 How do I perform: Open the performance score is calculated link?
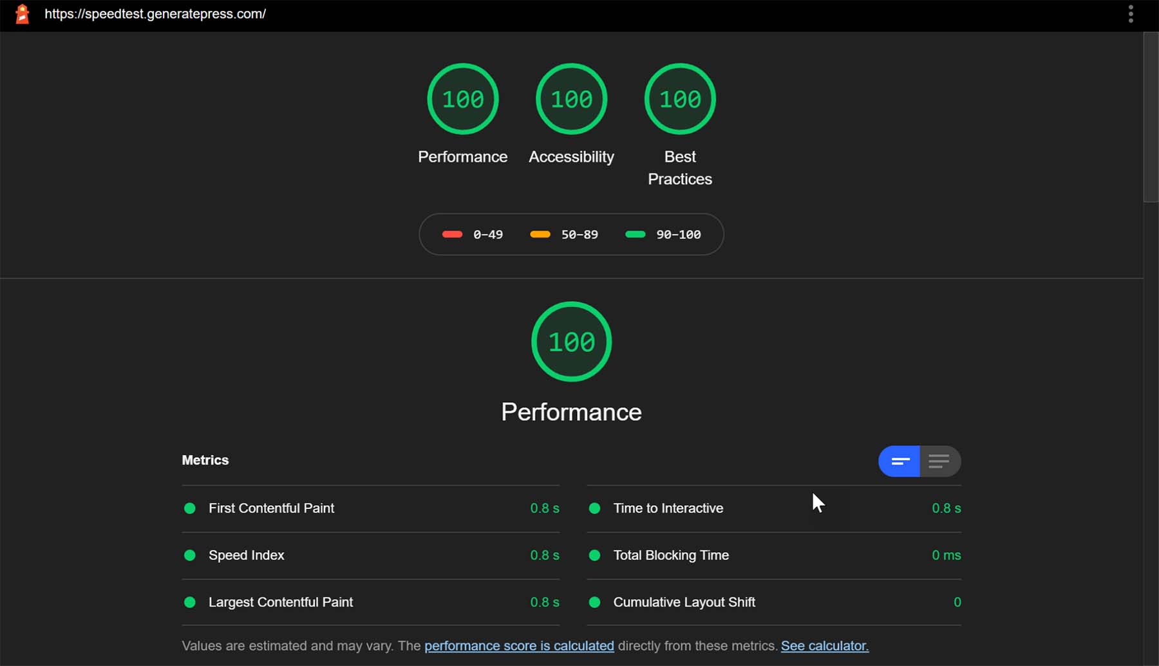pyautogui.click(x=519, y=646)
